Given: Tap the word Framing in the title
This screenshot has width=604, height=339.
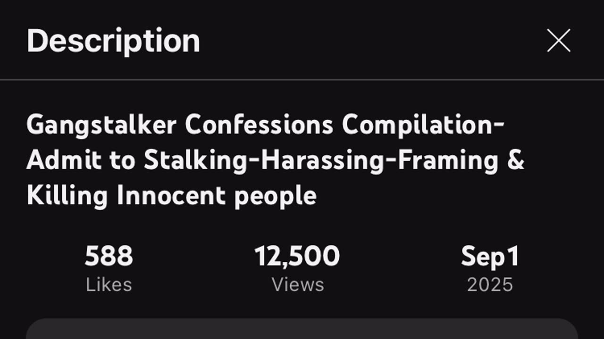Looking at the screenshot, I should [448, 161].
